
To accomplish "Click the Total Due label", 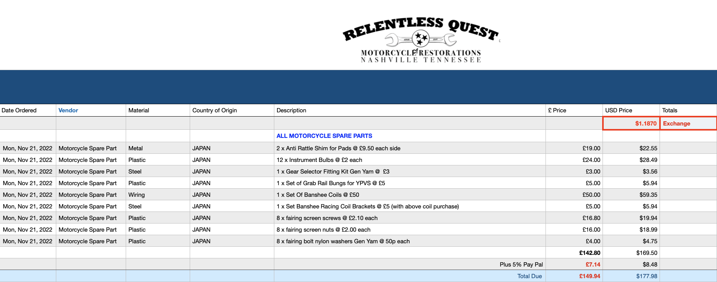I will [529, 276].
